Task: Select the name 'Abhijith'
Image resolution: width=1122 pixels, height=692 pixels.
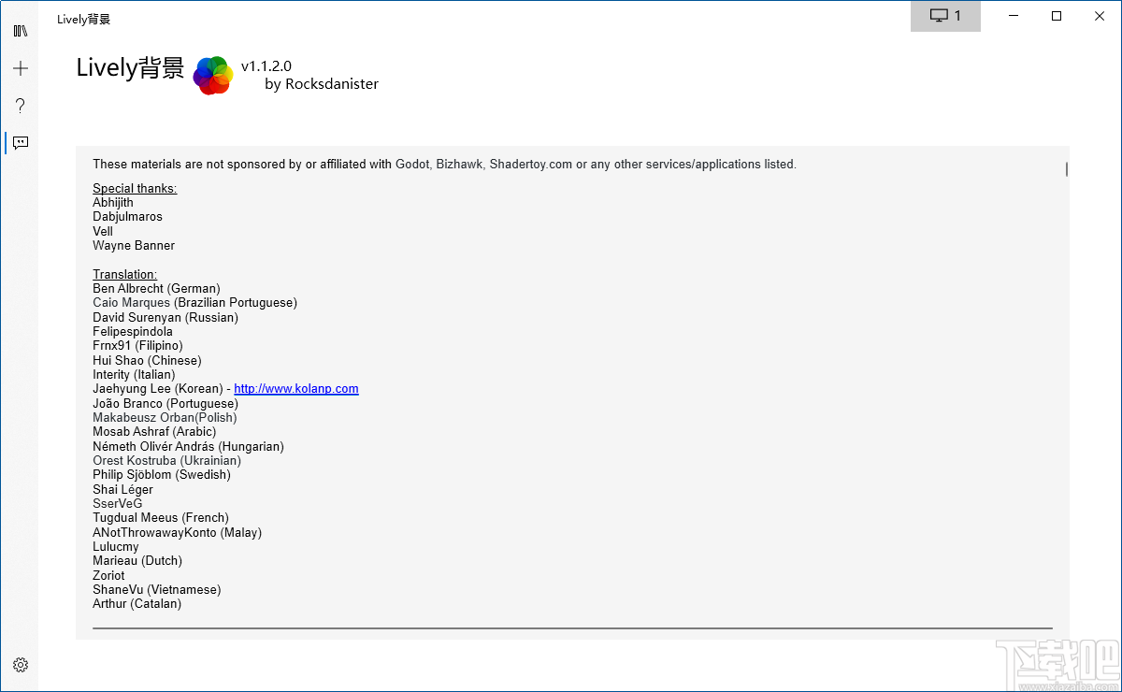Action: point(113,202)
